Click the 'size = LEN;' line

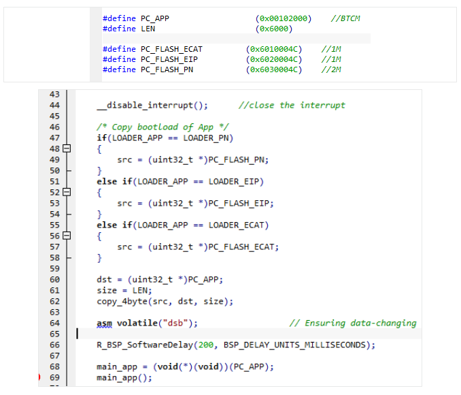tap(124, 291)
